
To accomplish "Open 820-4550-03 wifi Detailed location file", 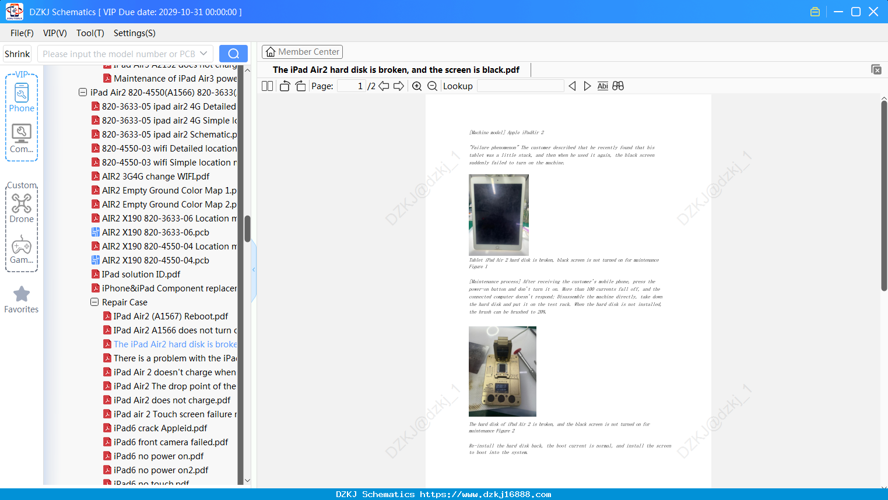I will tap(164, 149).
